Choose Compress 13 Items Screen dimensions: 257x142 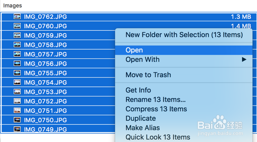156,109
